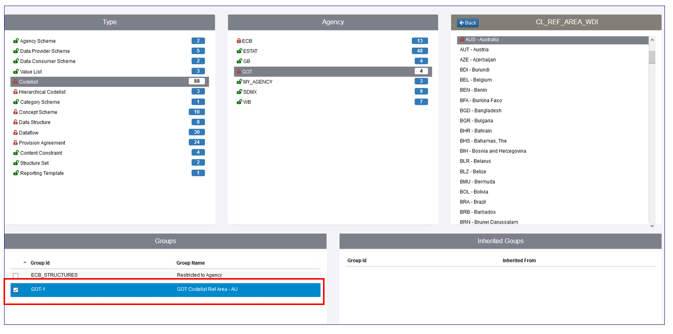Click the Group Name column header
The height and width of the screenshot is (334, 673).
click(x=191, y=263)
